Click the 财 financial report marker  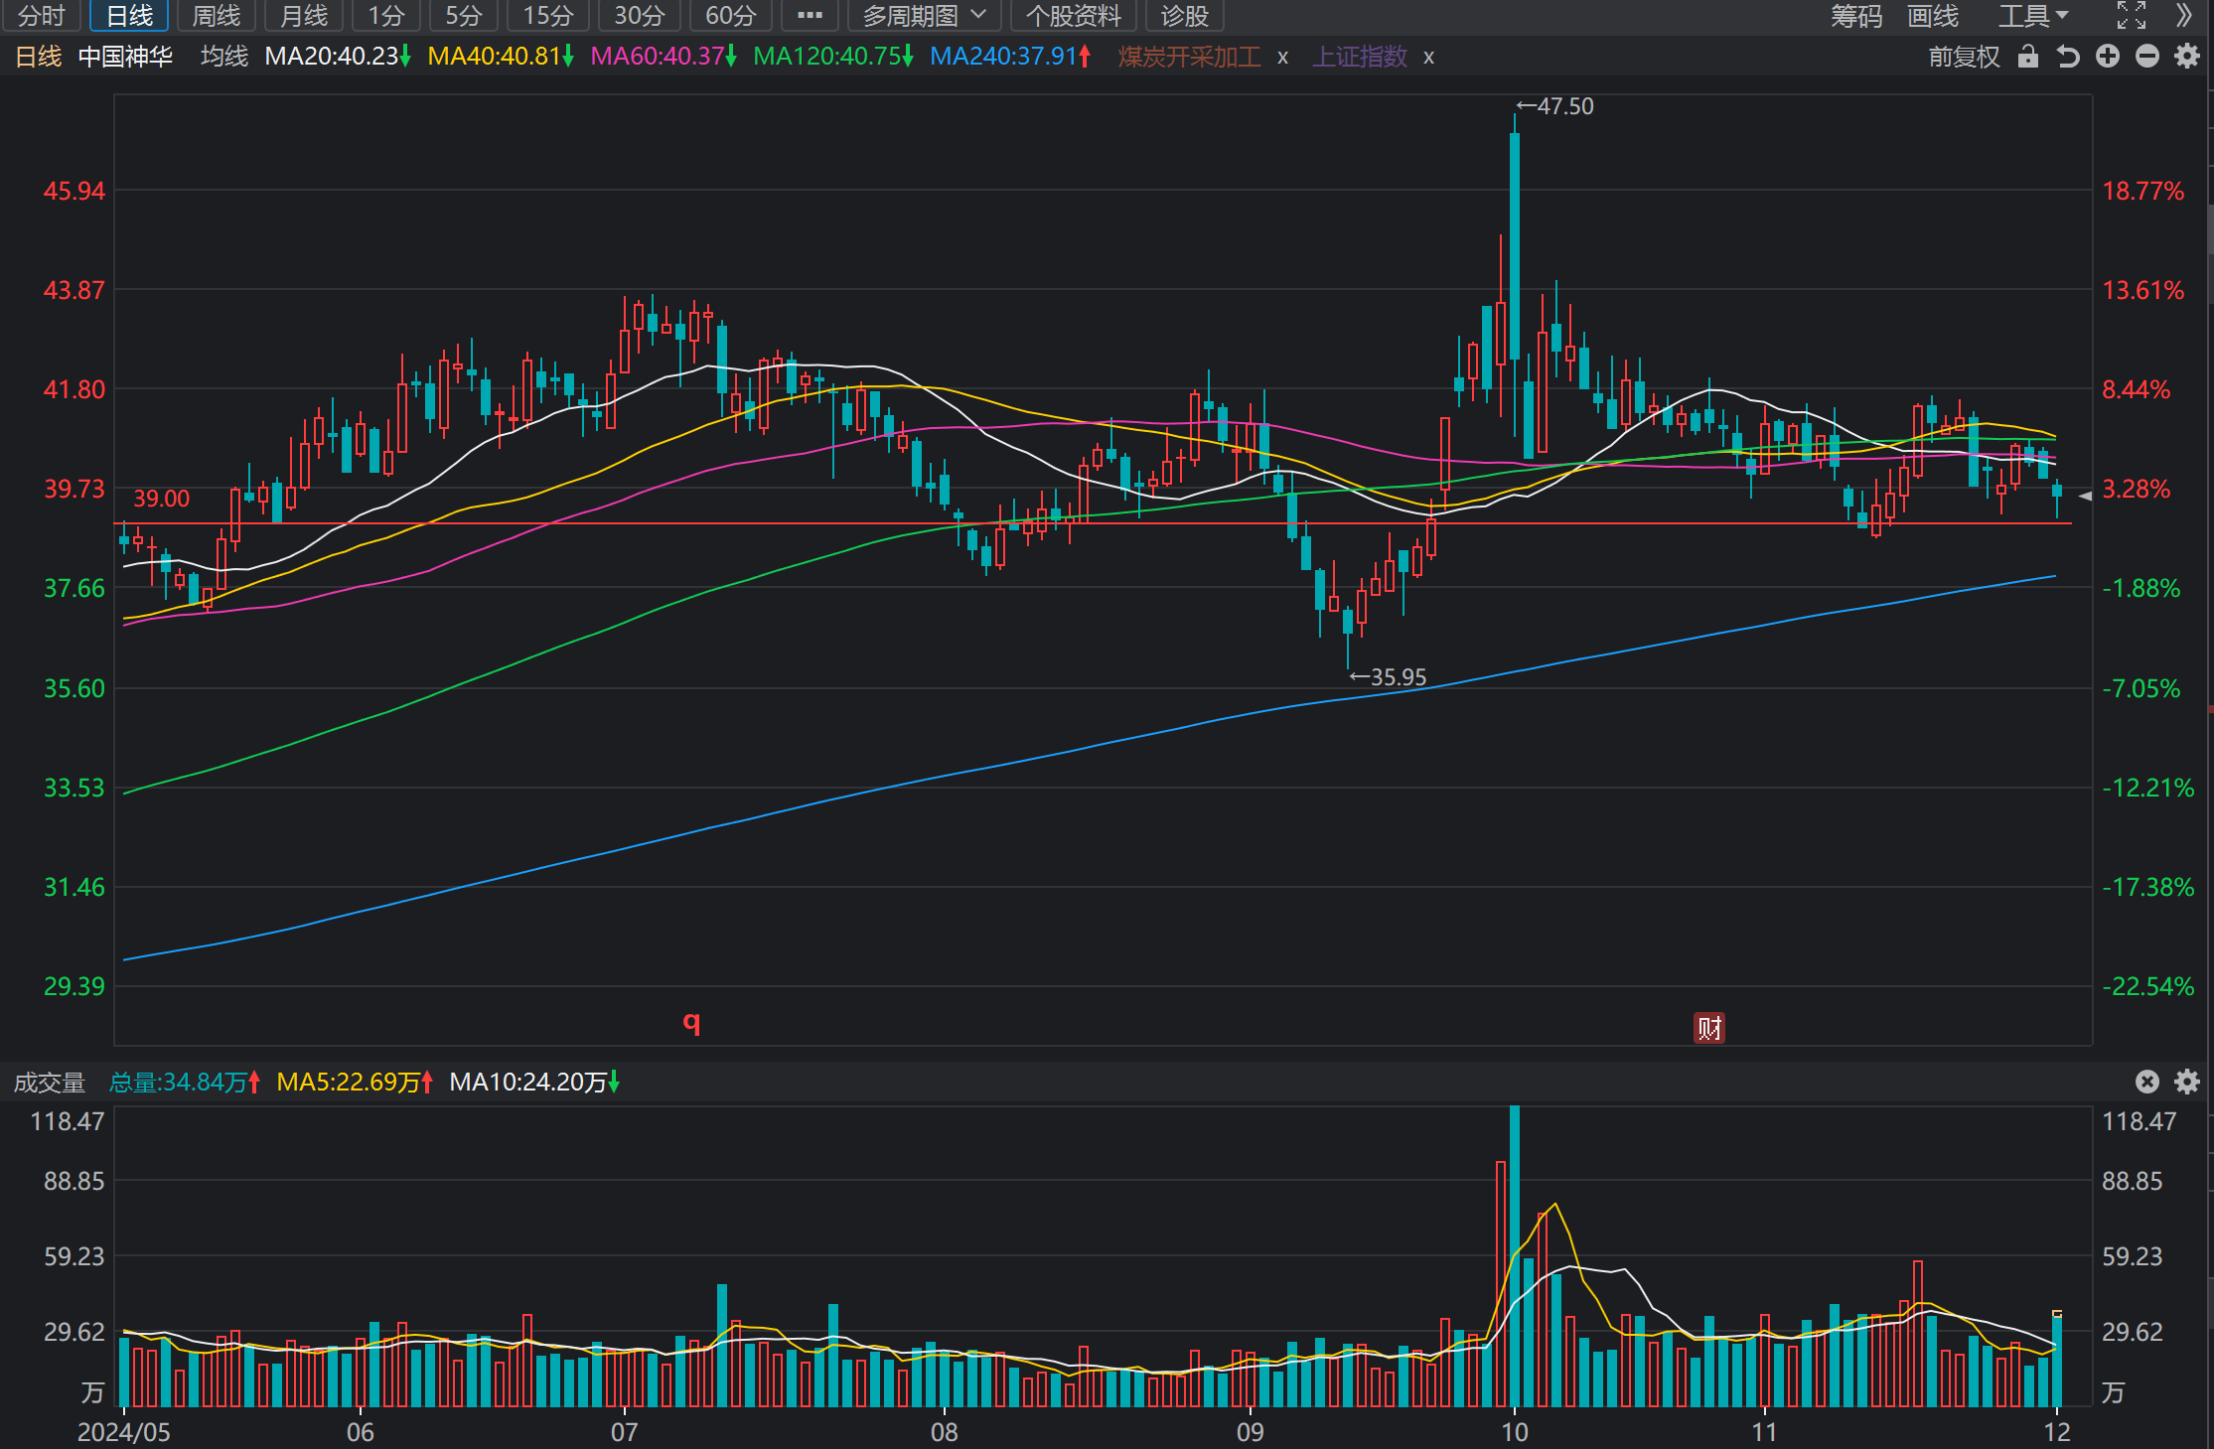pyautogui.click(x=1709, y=1028)
